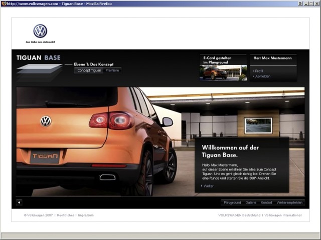Open the Impressum footer link
The height and width of the screenshot is (240, 321).
(x=86, y=215)
